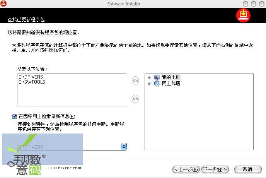Select the 我的电脑 label in the tree
Screen dimensions: 266x178
coord(171,78)
